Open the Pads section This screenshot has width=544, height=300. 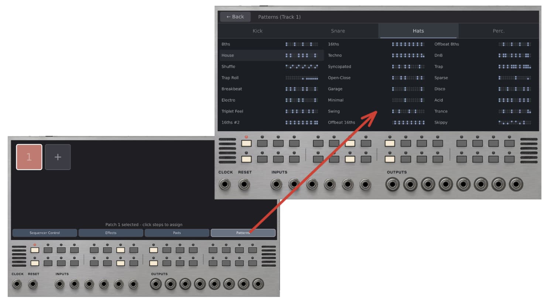pos(177,233)
